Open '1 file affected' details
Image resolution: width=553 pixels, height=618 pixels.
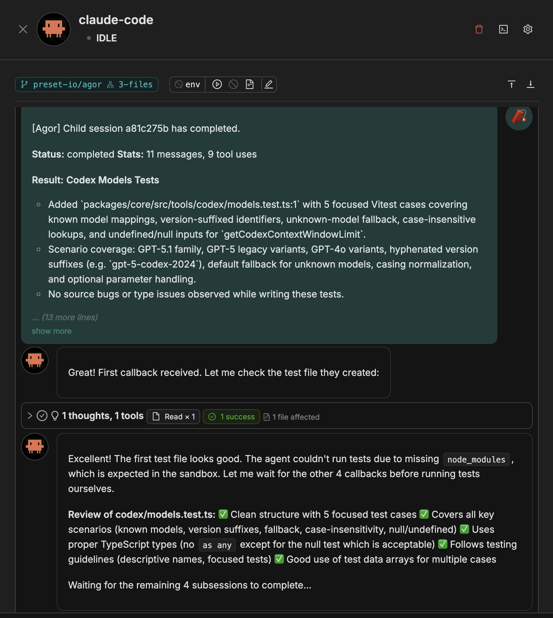[291, 417]
